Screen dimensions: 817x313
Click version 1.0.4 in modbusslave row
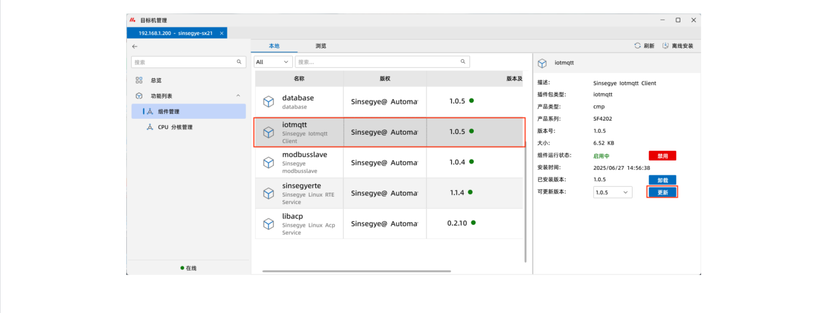coord(457,162)
